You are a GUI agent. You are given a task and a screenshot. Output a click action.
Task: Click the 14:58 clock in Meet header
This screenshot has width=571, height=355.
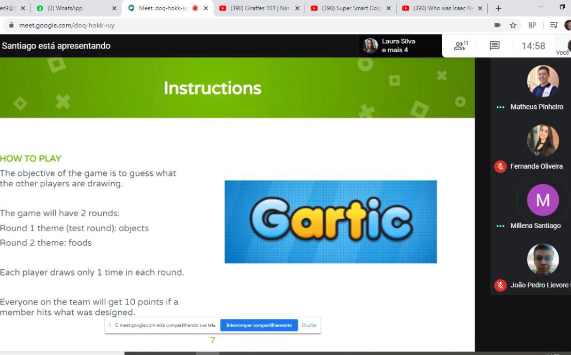(533, 46)
